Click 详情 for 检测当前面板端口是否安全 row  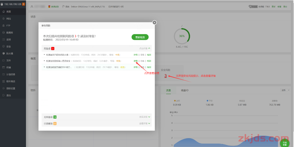(136, 61)
